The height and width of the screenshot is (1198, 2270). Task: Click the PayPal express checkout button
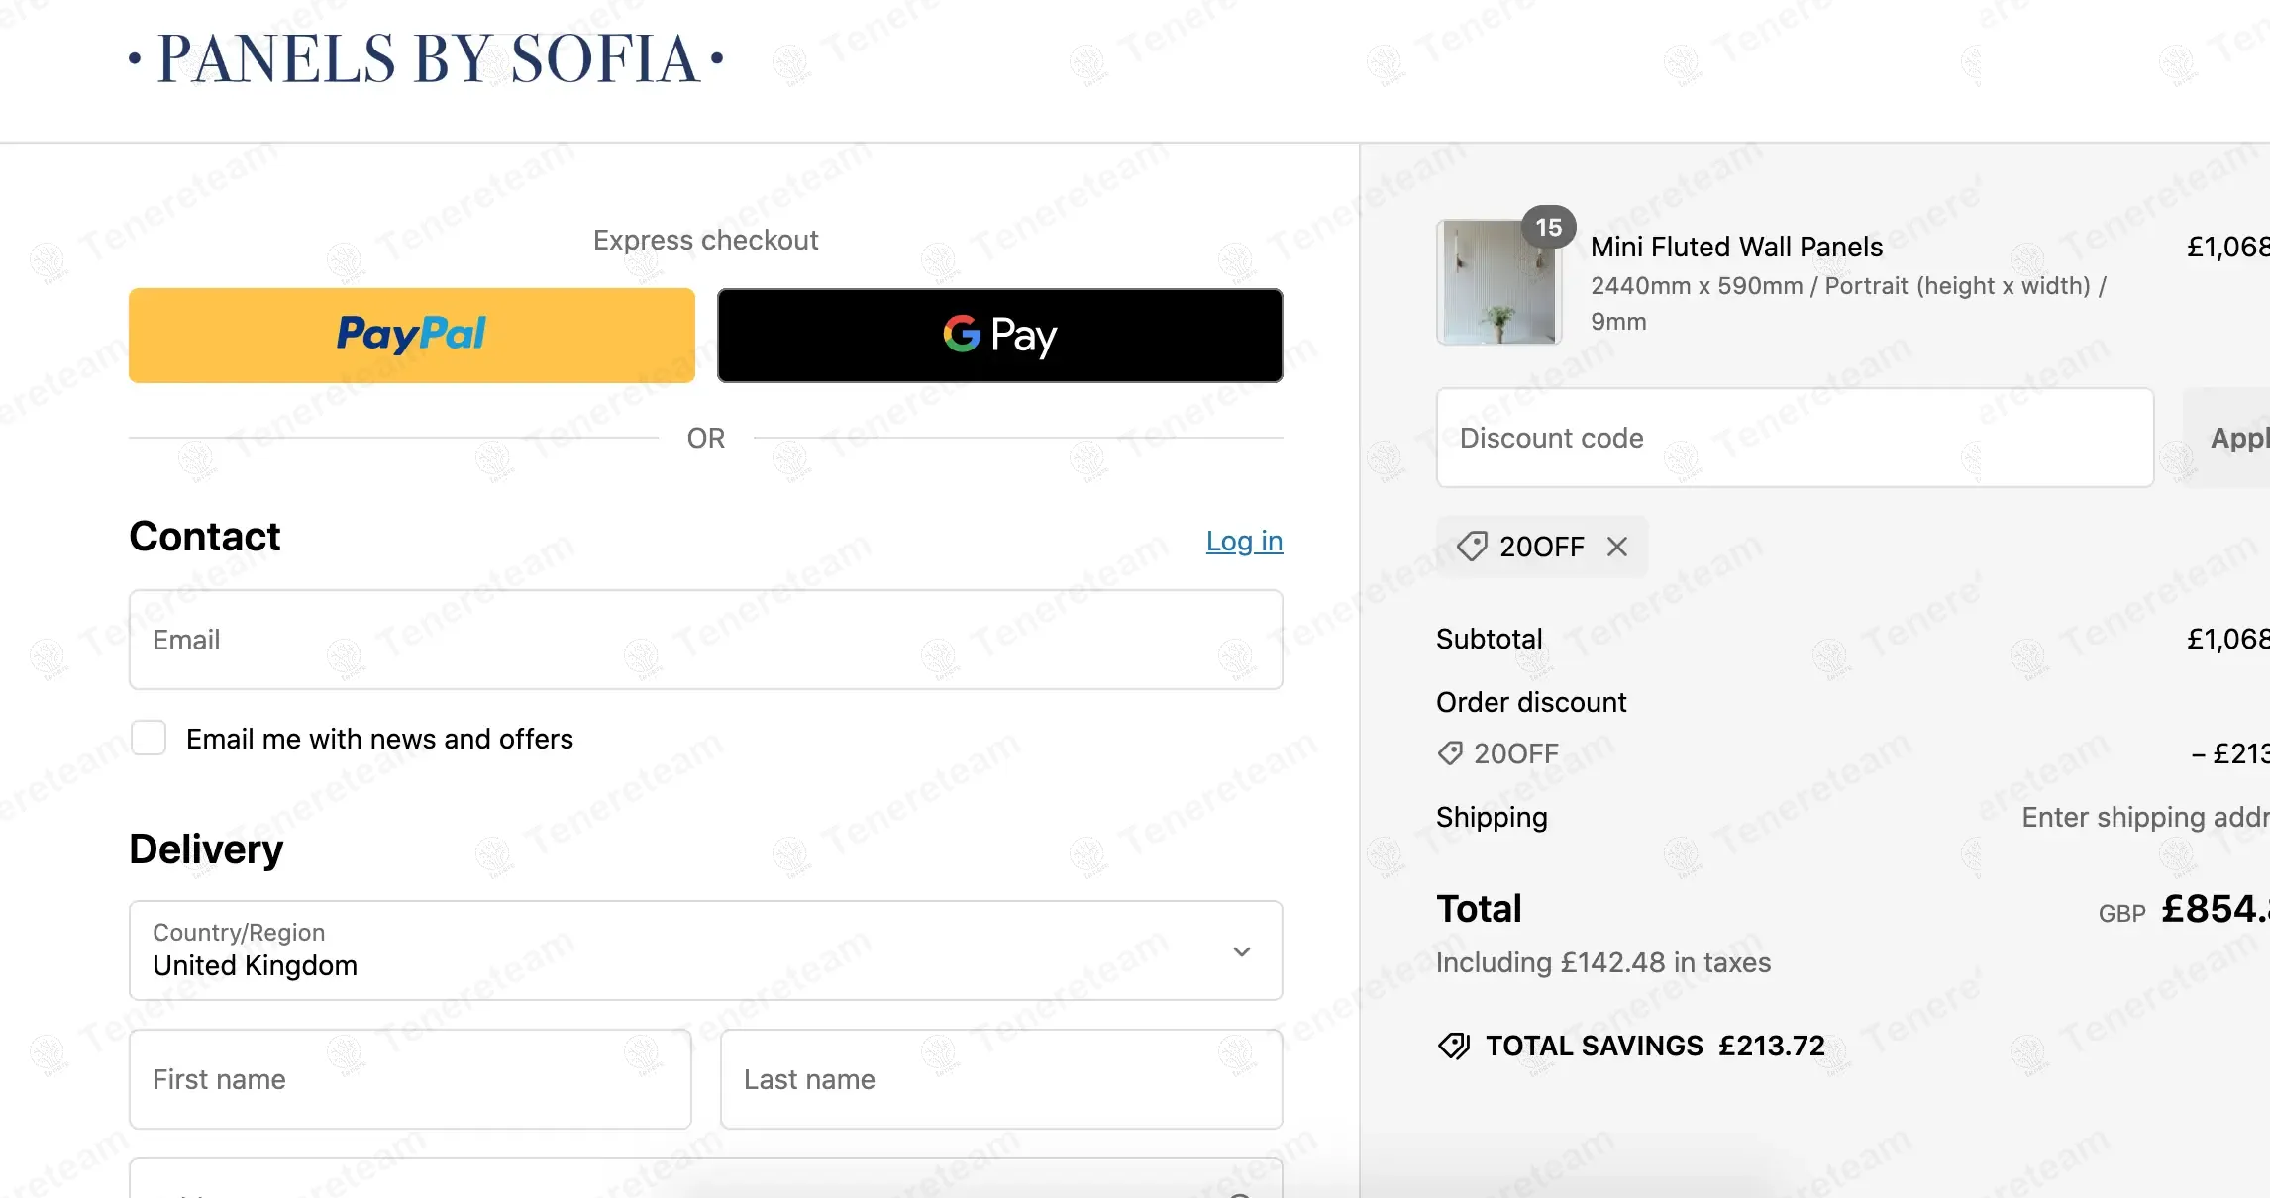411,335
